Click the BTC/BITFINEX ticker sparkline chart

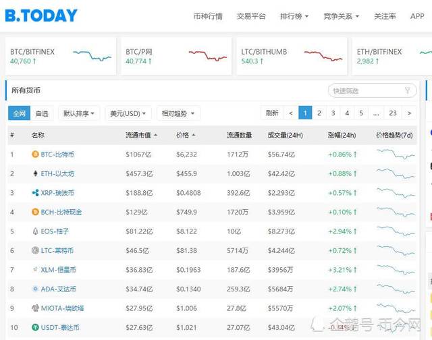click(x=92, y=55)
